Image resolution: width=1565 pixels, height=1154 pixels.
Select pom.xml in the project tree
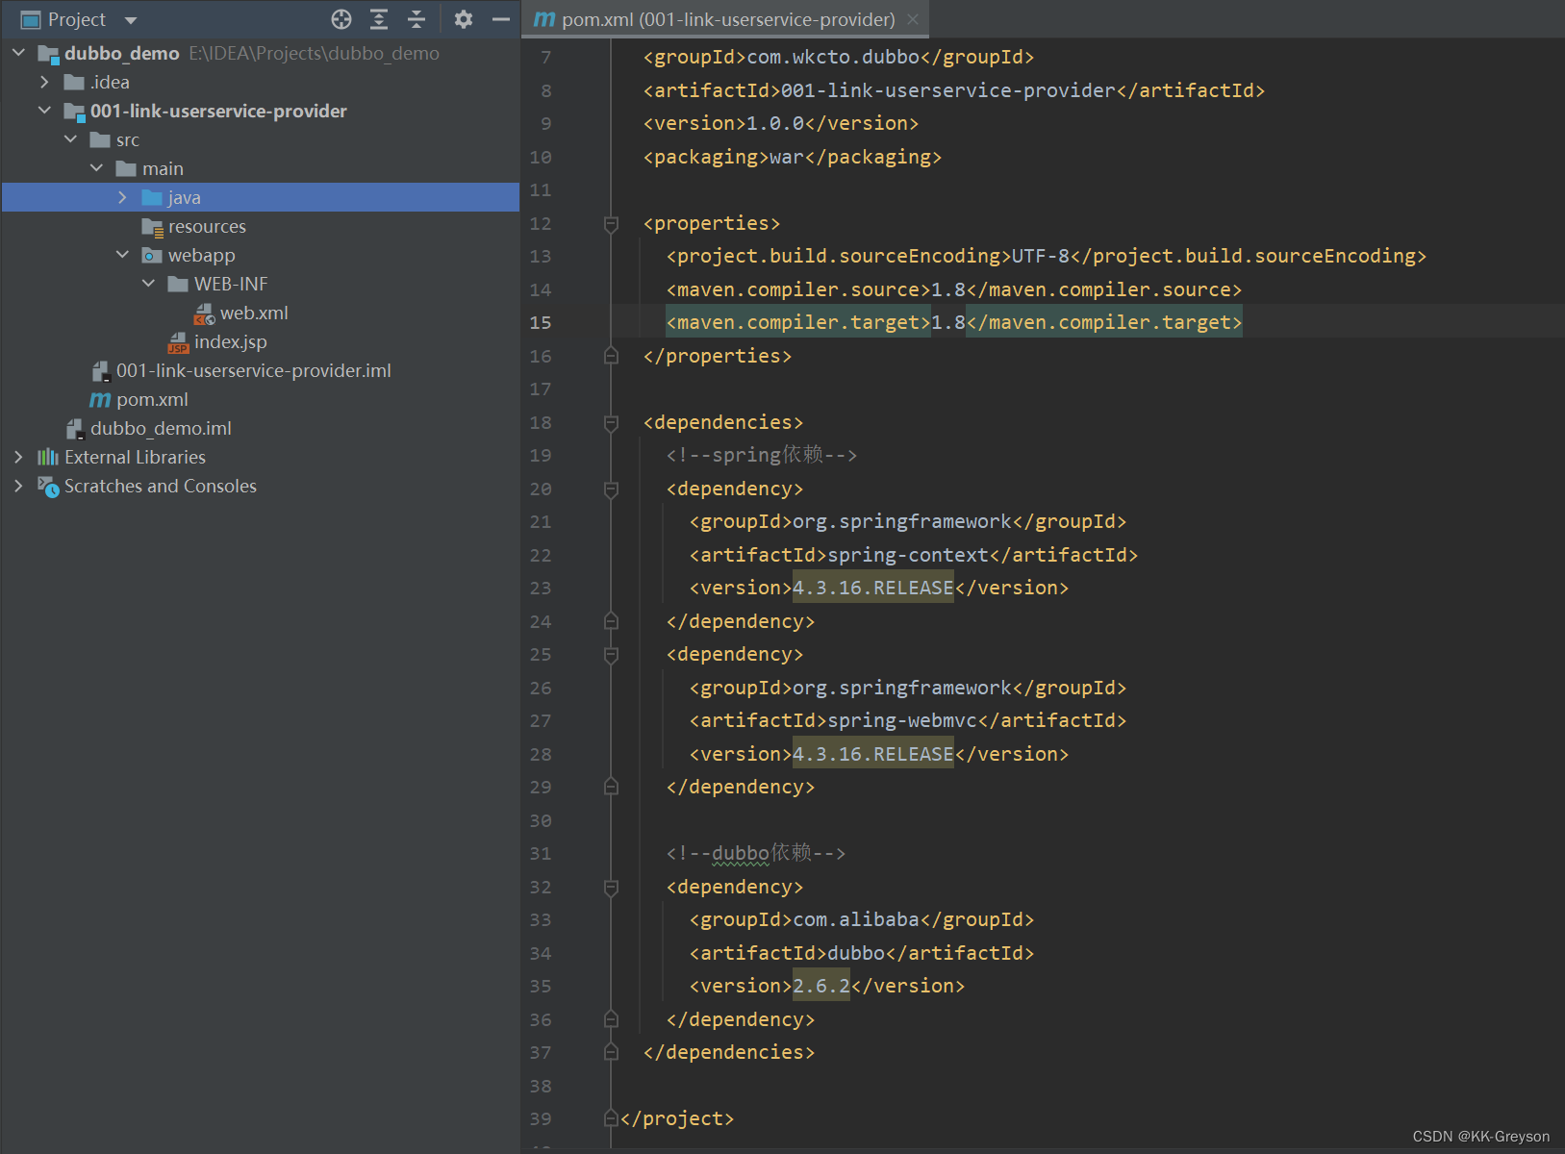152,399
